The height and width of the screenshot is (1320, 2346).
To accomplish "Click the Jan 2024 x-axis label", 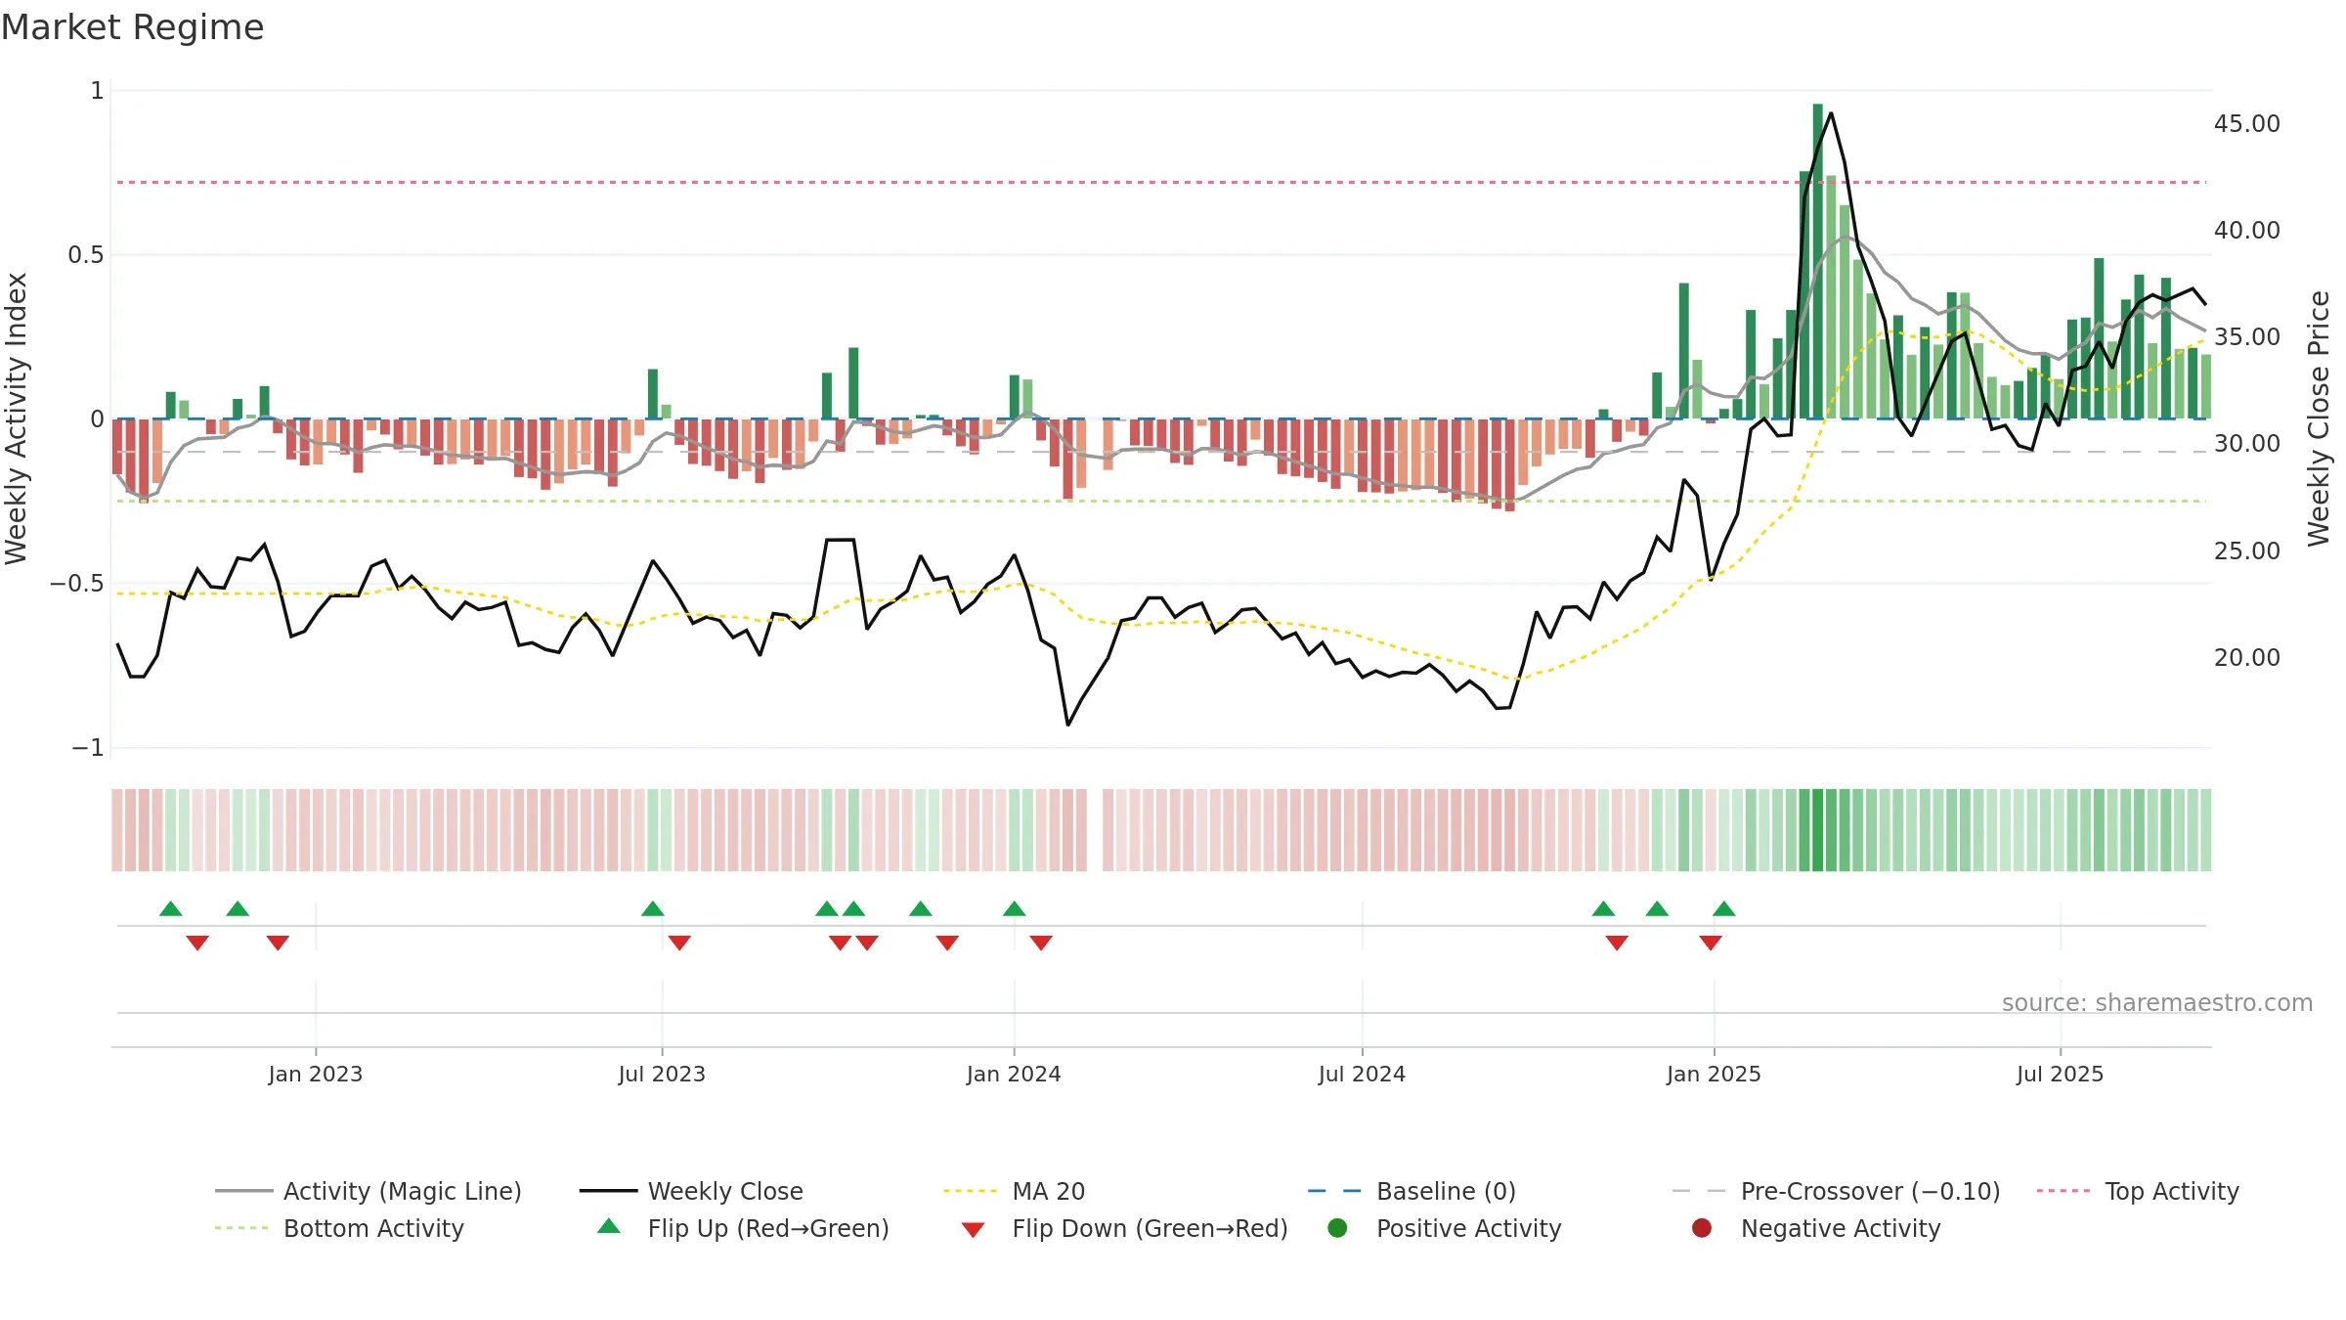I will point(1014,1074).
